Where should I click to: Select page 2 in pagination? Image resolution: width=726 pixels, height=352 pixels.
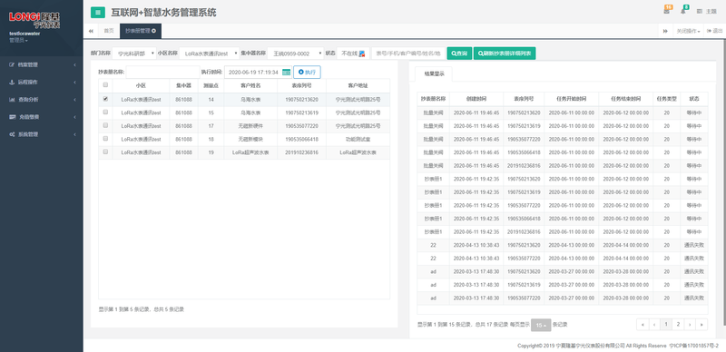click(x=678, y=325)
